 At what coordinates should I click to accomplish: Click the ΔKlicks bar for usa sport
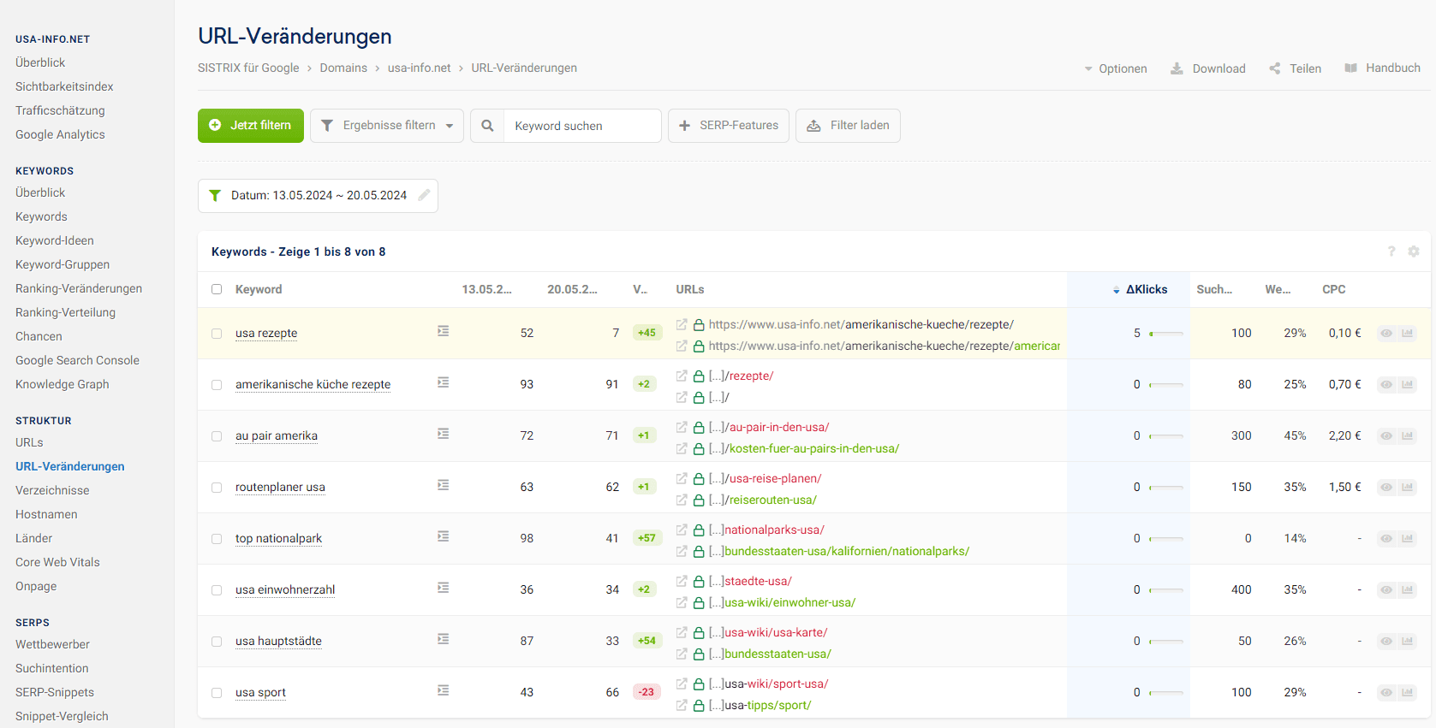1166,693
